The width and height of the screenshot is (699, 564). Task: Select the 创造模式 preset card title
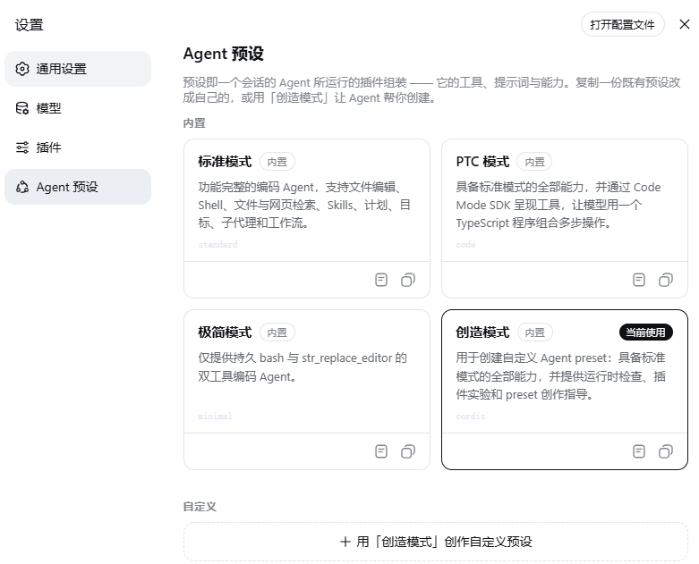pos(482,333)
